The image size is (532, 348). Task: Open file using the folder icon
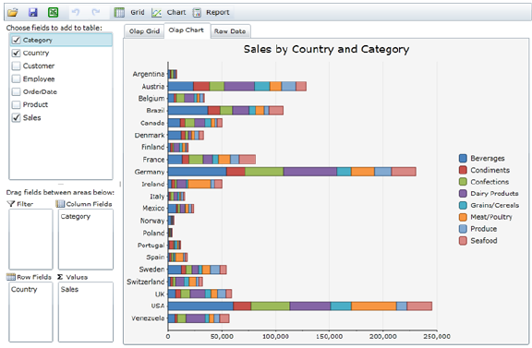13,13
